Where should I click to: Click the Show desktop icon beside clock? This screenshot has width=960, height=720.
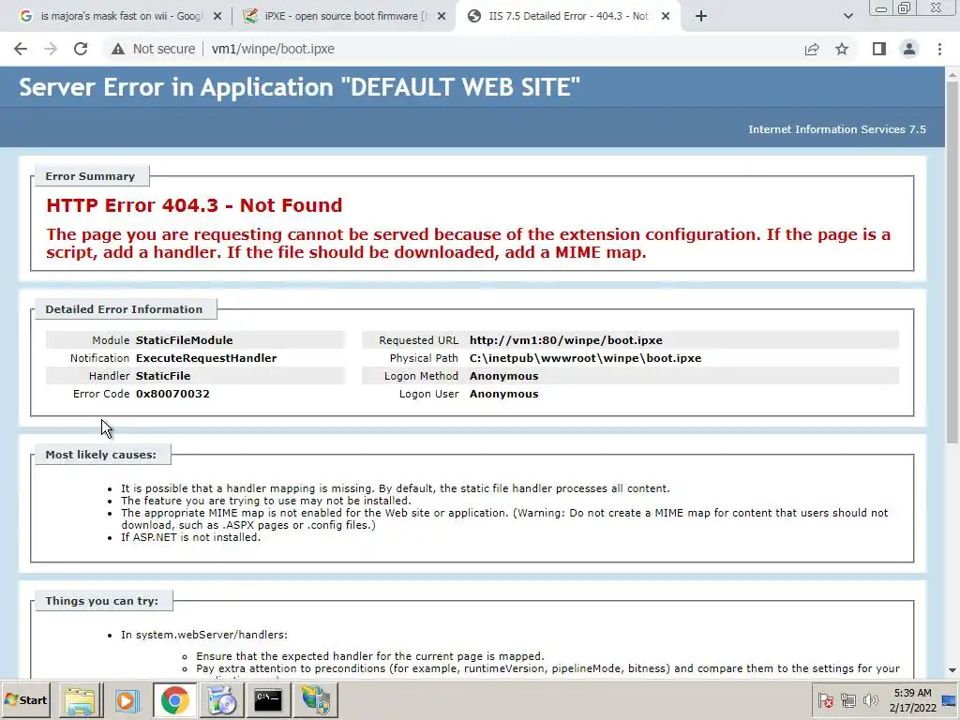pyautogui.click(x=950, y=699)
